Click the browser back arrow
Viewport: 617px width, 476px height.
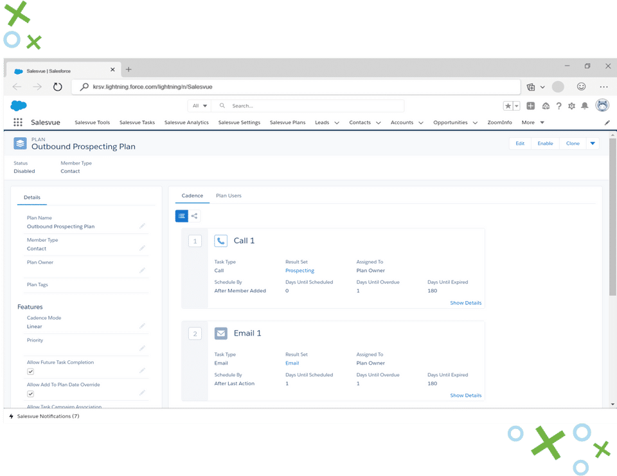tap(17, 87)
